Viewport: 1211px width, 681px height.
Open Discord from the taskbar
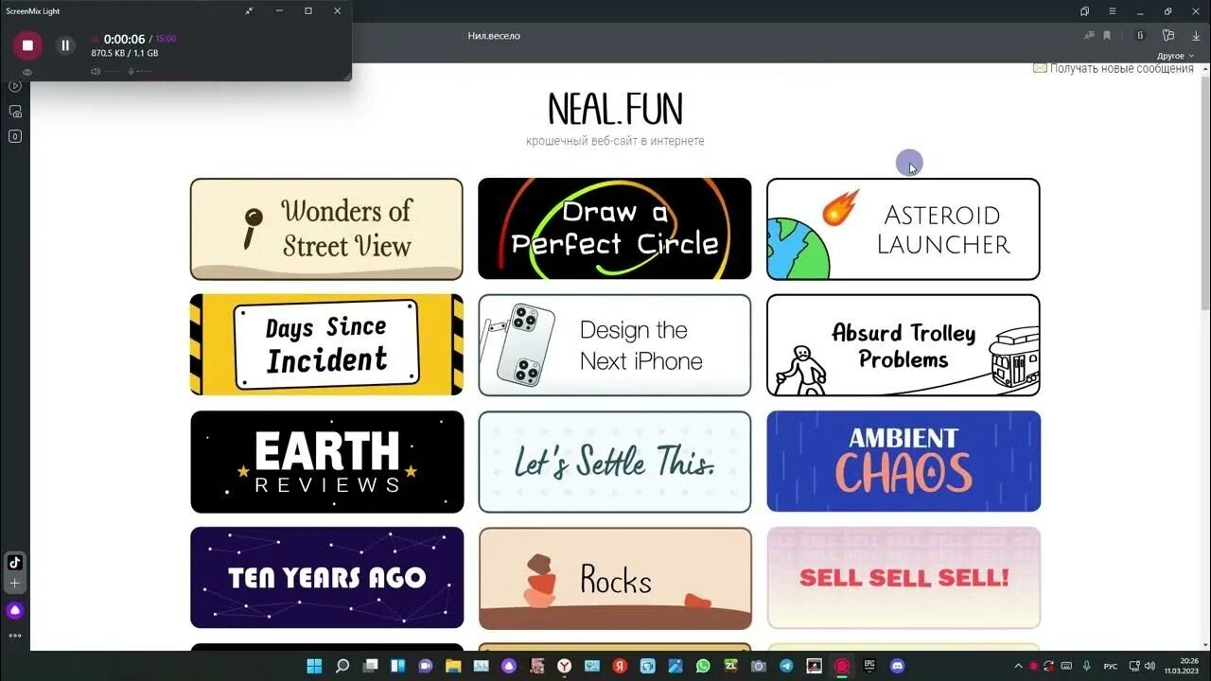click(897, 666)
